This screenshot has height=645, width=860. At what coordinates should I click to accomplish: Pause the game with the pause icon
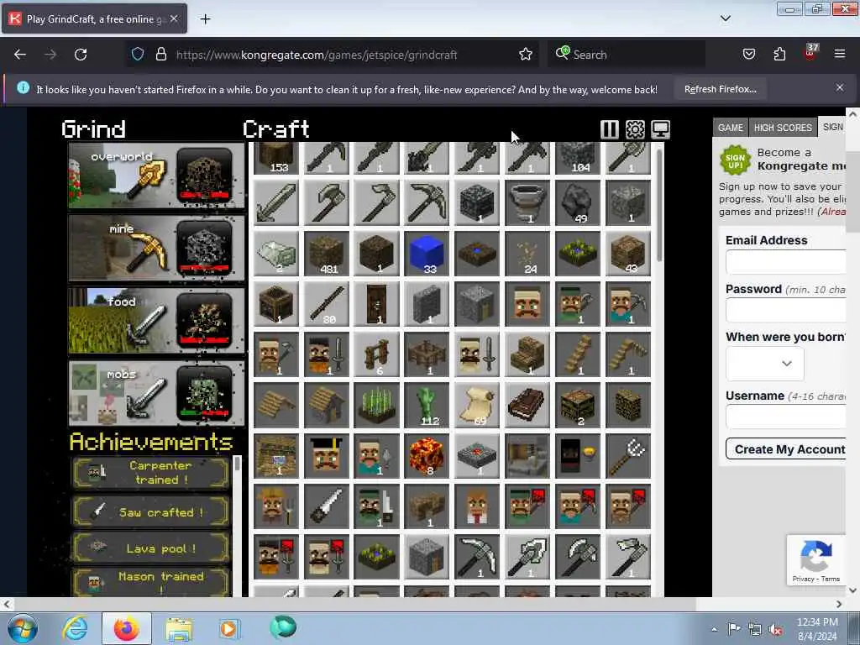[610, 129]
